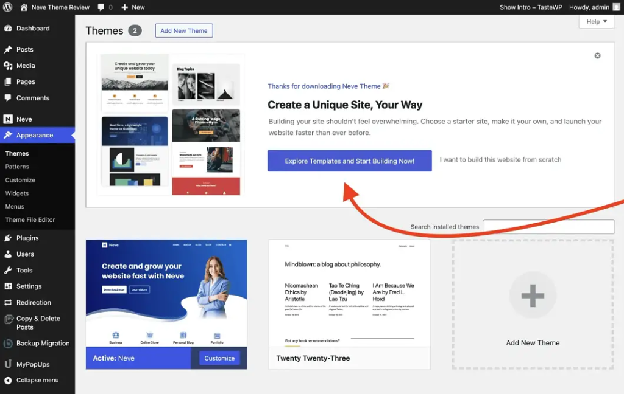Open the Theme File Editor submenu
The height and width of the screenshot is (394, 624).
[30, 219]
